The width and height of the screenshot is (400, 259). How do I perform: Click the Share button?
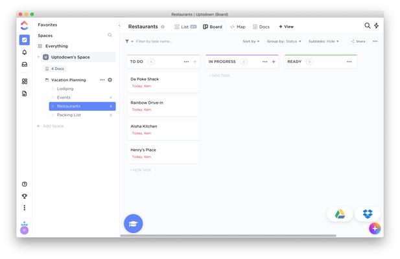pyautogui.click(x=358, y=41)
